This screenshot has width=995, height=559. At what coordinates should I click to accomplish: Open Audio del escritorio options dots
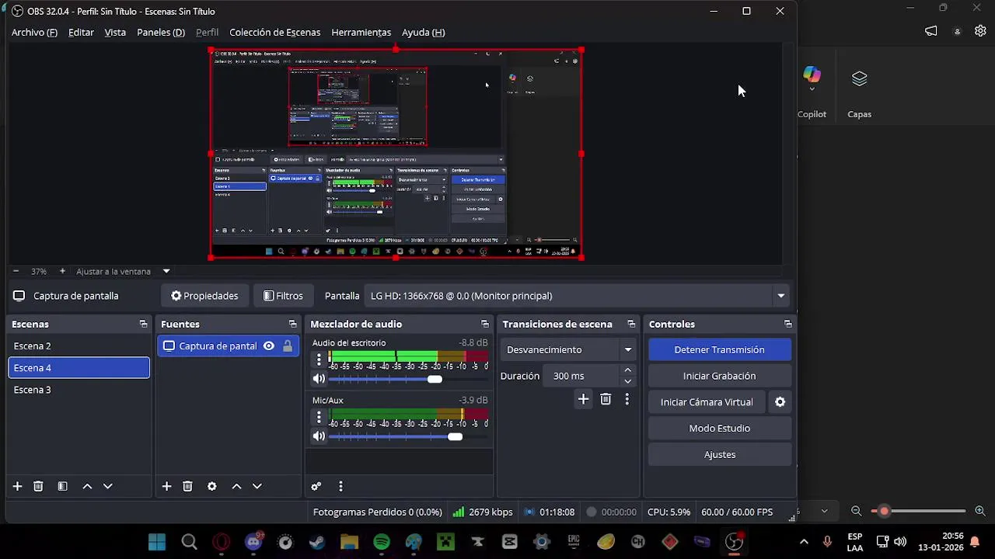(319, 359)
